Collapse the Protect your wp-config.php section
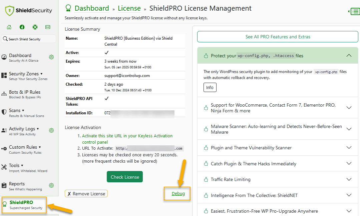 pyautogui.click(x=349, y=55)
